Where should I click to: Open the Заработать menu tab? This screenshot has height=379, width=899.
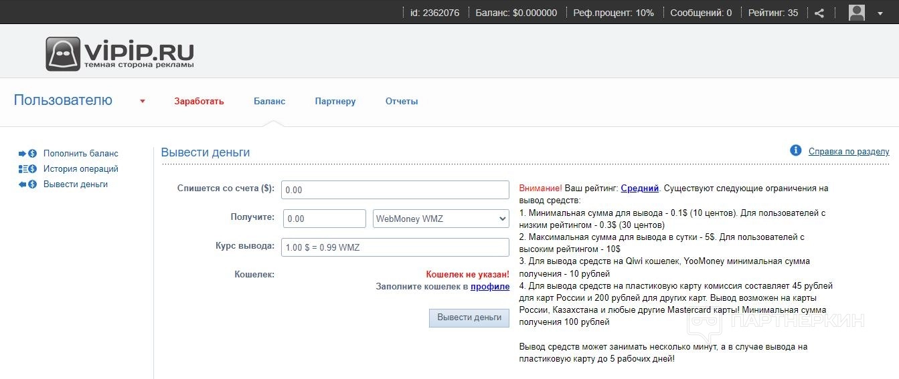[199, 102]
